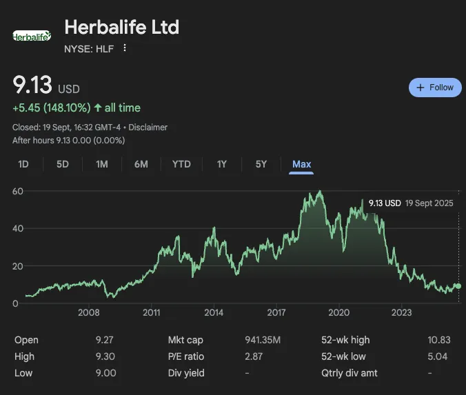Switch chart to 6M range
The width and height of the screenshot is (466, 395).
pos(141,164)
